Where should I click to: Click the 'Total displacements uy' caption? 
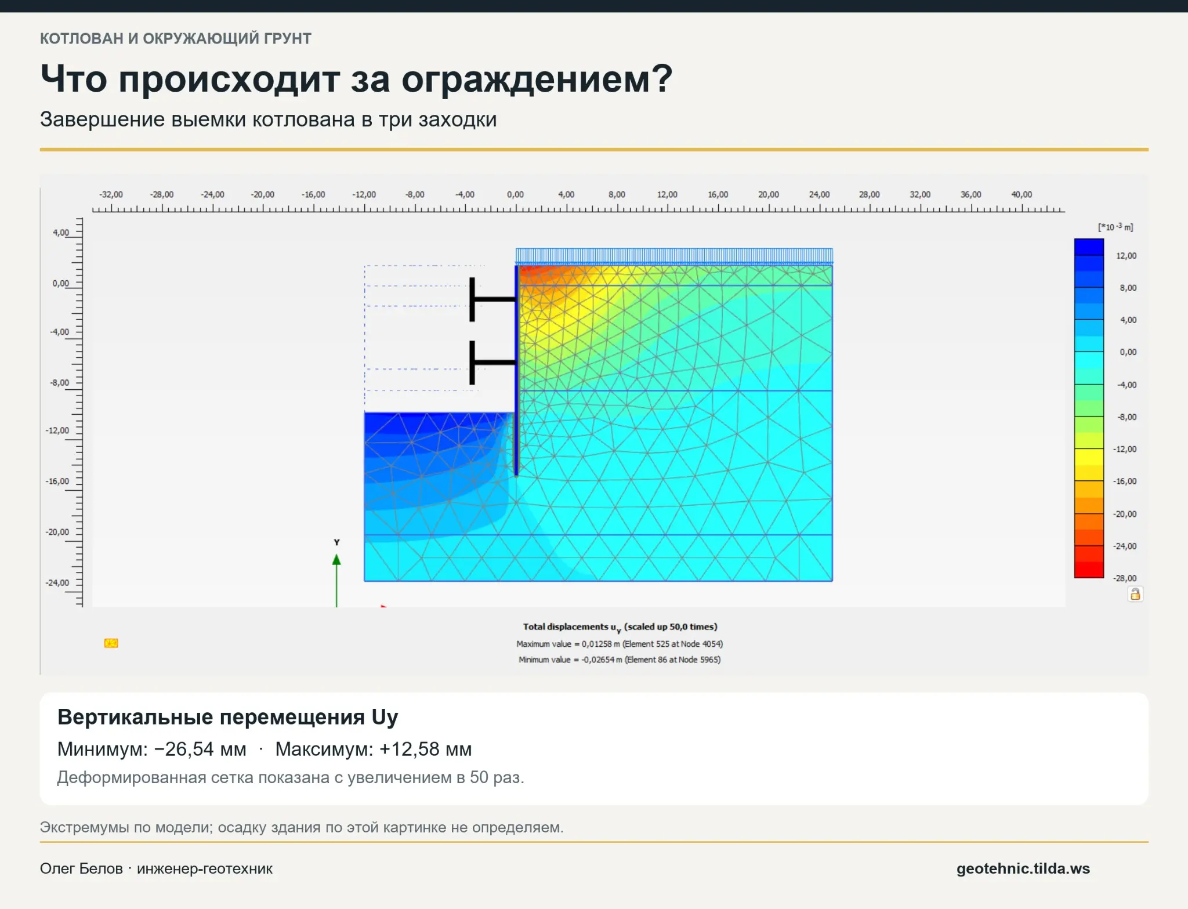pyautogui.click(x=620, y=627)
